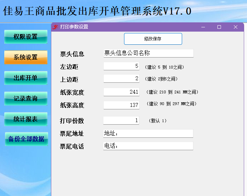Minimize the 打印参数设置 window

coord(203,27)
